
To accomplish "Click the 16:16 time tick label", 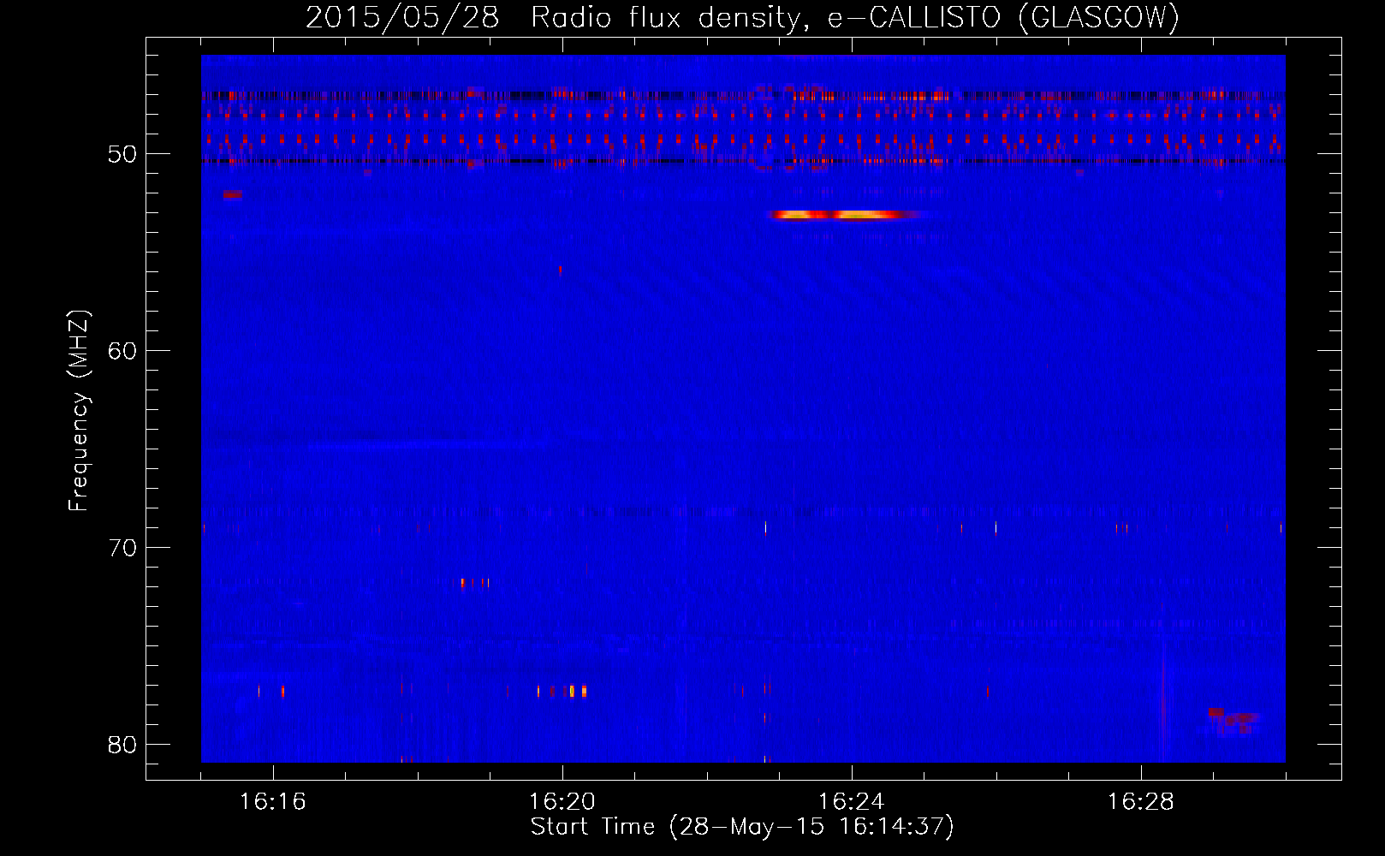I will [x=273, y=802].
